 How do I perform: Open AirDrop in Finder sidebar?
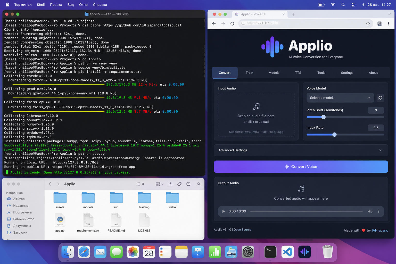[x=19, y=199]
